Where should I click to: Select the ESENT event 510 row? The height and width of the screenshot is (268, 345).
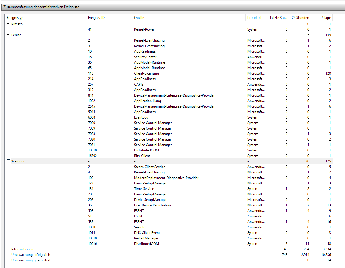[x=169, y=216]
